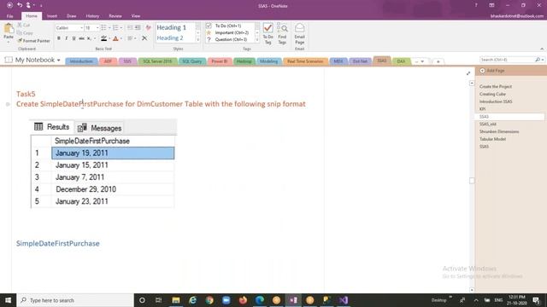Check the To Do (Ctrl+1) tag checkbox
The image size is (547, 307).
209,26
